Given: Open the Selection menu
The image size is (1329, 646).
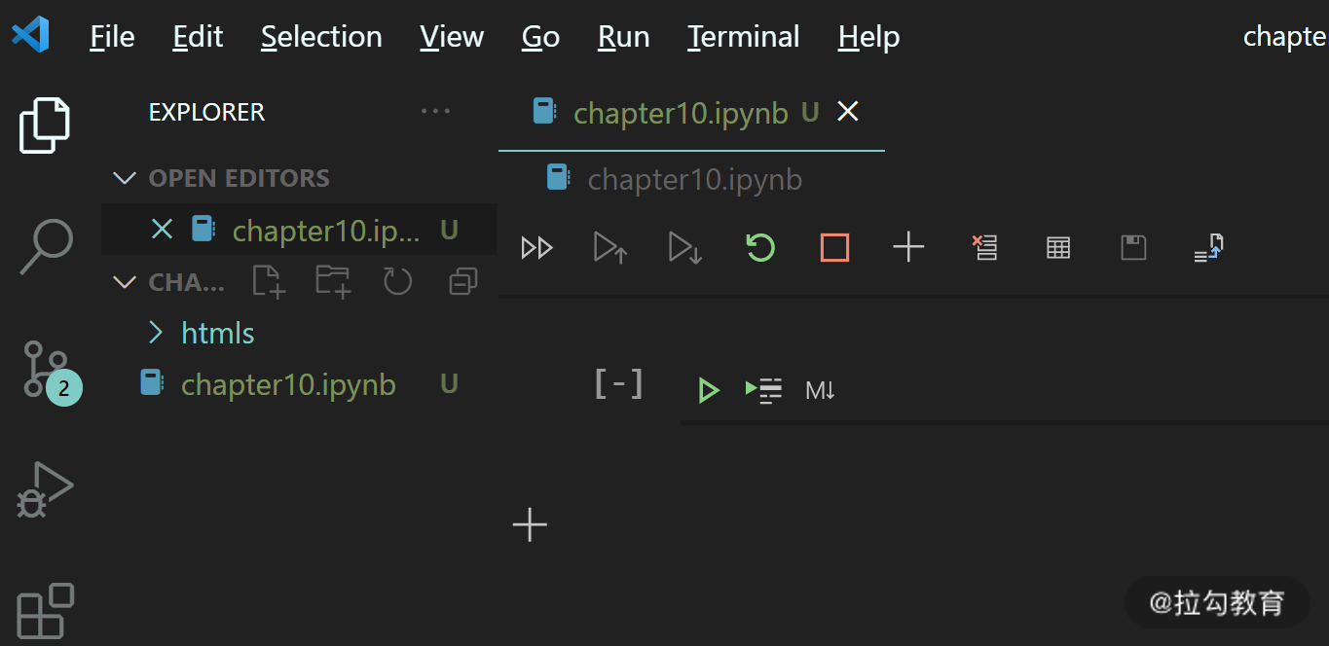Looking at the screenshot, I should tap(321, 37).
